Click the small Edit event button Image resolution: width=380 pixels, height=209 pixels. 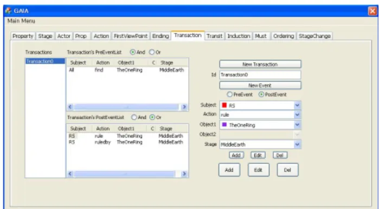coord(258,155)
